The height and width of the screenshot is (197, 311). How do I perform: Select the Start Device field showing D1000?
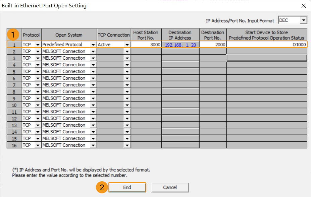tap(267, 45)
